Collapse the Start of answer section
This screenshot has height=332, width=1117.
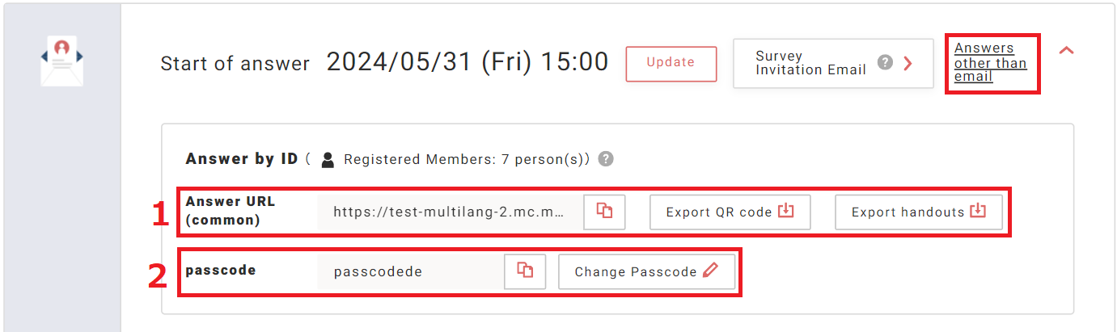pyautogui.click(x=1067, y=50)
